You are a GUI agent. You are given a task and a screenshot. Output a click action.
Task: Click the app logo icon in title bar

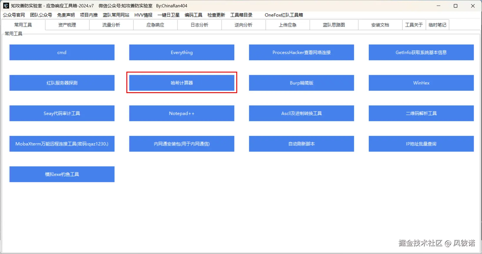[x=6, y=6]
